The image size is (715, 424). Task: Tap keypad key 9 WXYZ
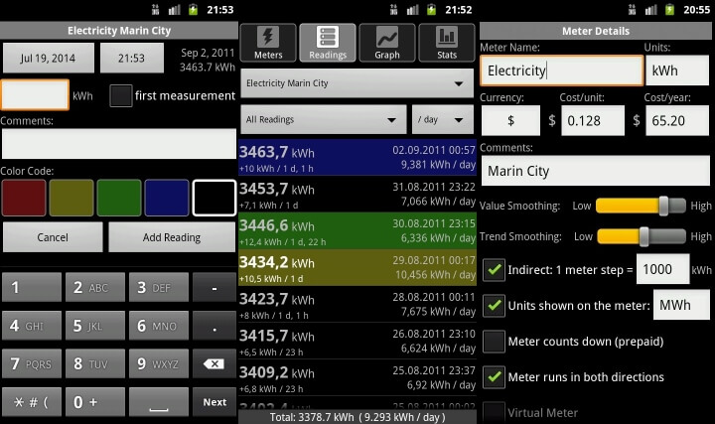159,363
